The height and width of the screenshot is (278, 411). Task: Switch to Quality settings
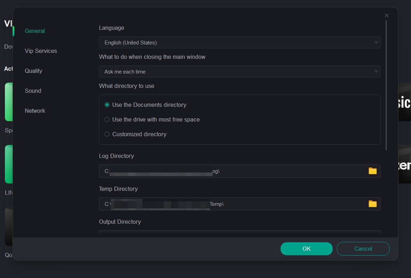point(34,71)
